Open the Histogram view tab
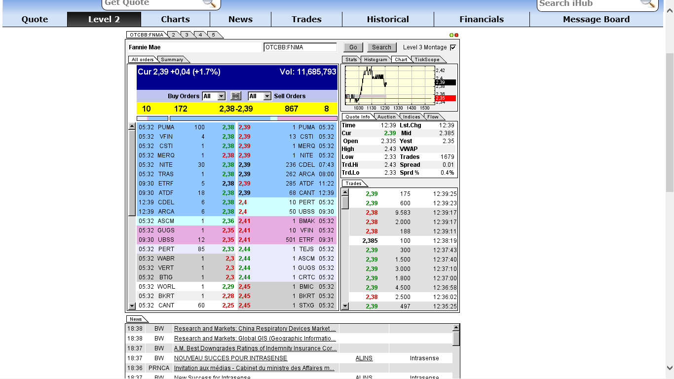The width and height of the screenshot is (674, 379). point(375,59)
